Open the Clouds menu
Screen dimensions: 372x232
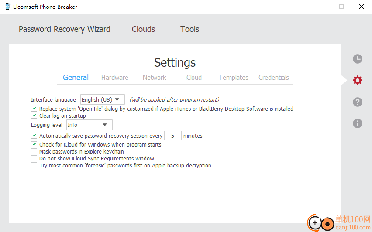click(143, 29)
